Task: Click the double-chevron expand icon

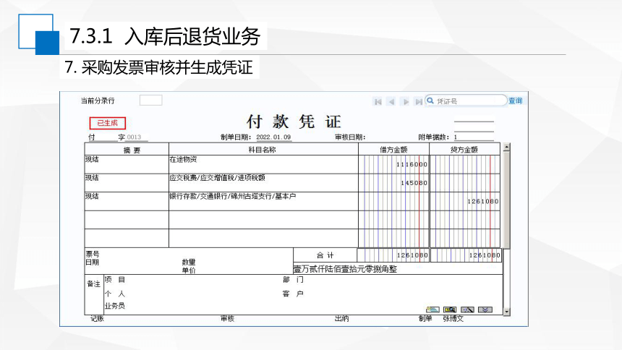Action: coord(485,310)
